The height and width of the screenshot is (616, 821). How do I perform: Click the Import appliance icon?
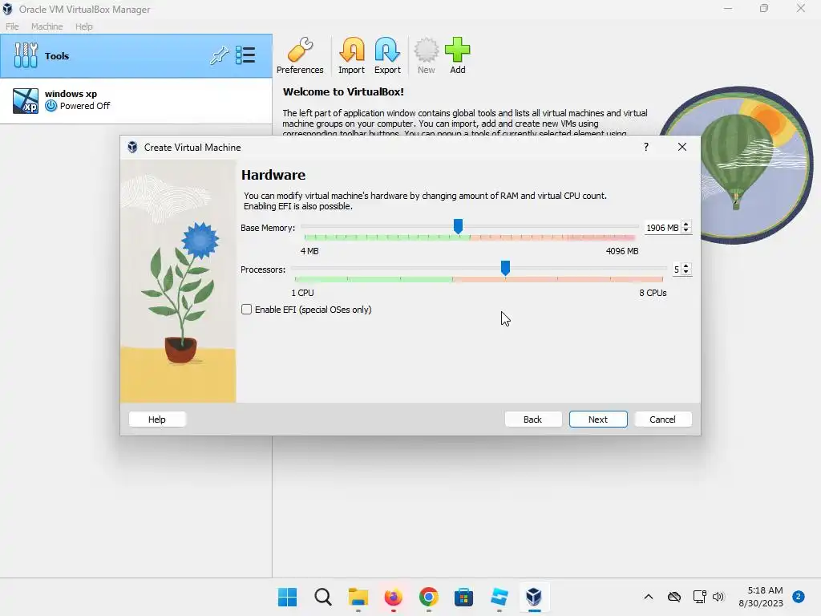(x=351, y=55)
